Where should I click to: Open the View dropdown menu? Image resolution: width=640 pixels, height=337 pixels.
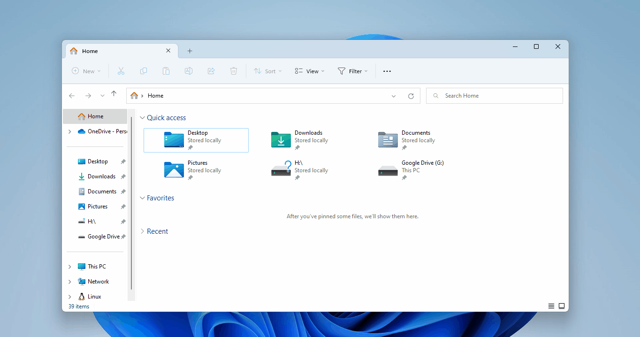pos(310,71)
